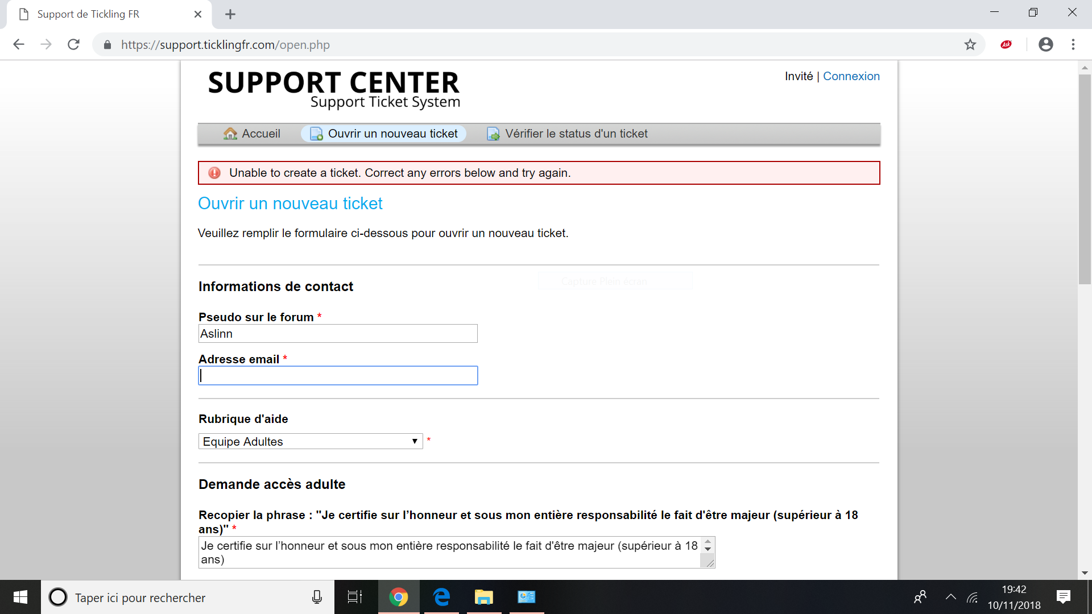Open Task View from the taskbar
The height and width of the screenshot is (614, 1092).
[x=355, y=597]
